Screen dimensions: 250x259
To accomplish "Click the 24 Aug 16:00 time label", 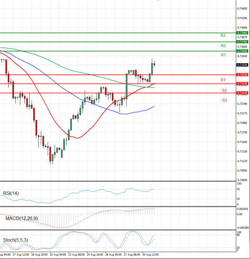I will tap(95, 255).
